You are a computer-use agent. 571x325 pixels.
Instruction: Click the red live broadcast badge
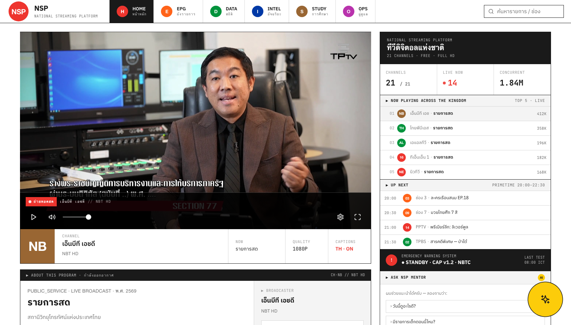[x=41, y=202]
